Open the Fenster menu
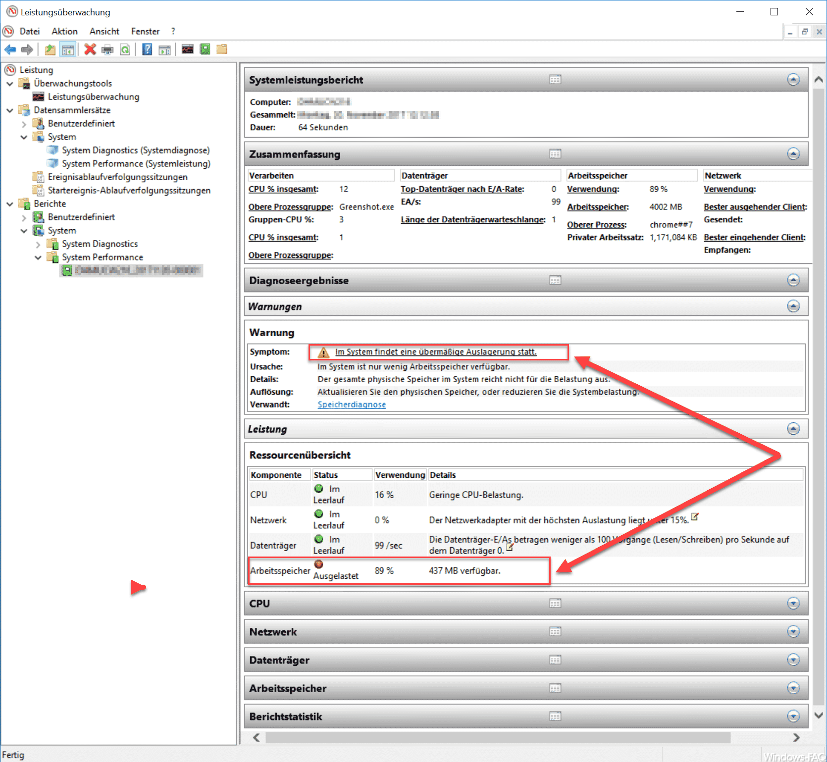827x762 pixels. (145, 31)
